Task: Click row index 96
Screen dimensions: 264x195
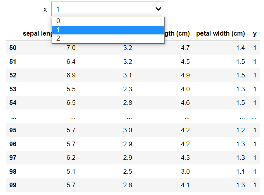Action: [x=13, y=144]
